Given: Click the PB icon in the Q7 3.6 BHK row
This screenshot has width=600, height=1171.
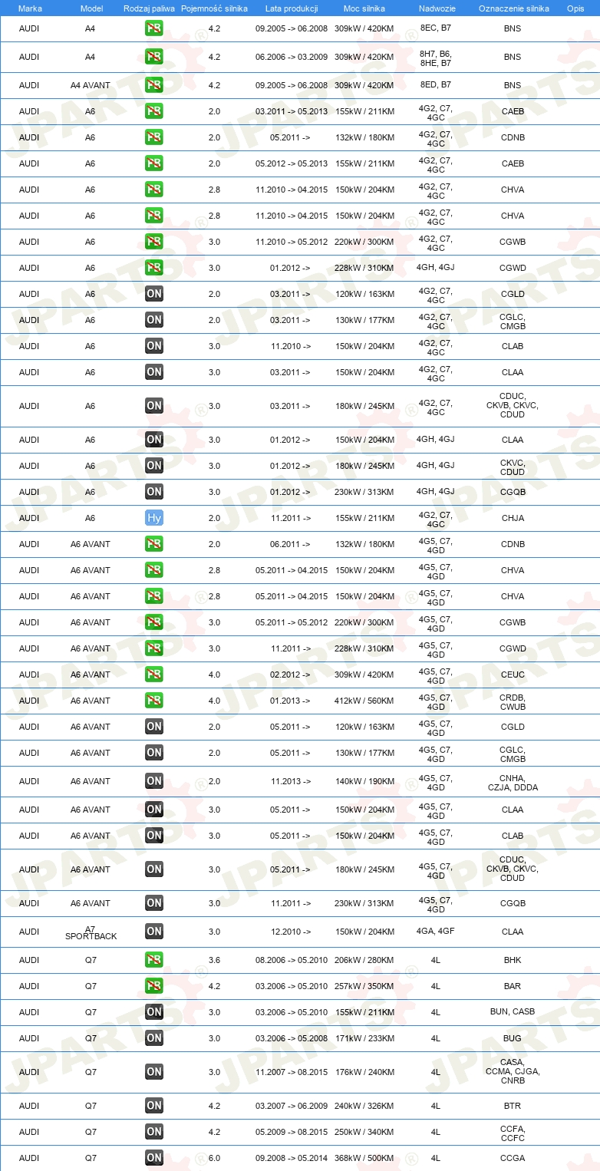Looking at the screenshot, I should tap(154, 960).
